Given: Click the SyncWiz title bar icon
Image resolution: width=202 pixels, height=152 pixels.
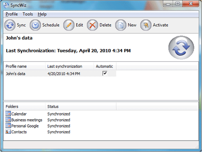Looking at the screenshot, I should pos(6,5).
